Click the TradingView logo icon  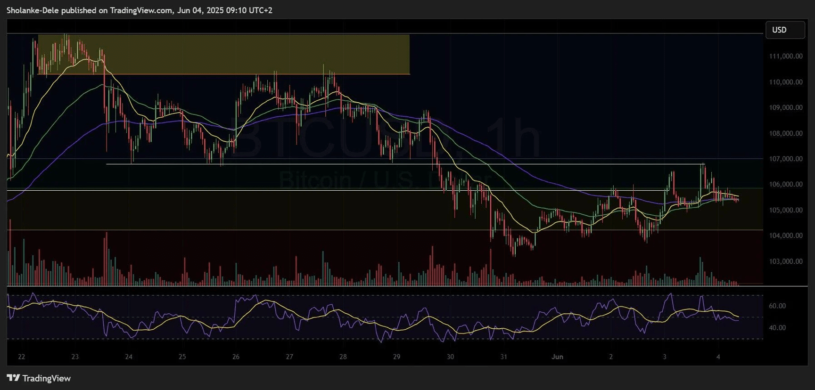pos(13,378)
